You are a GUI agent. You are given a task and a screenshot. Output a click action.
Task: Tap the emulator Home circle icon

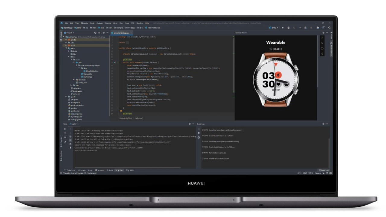coord(322,48)
